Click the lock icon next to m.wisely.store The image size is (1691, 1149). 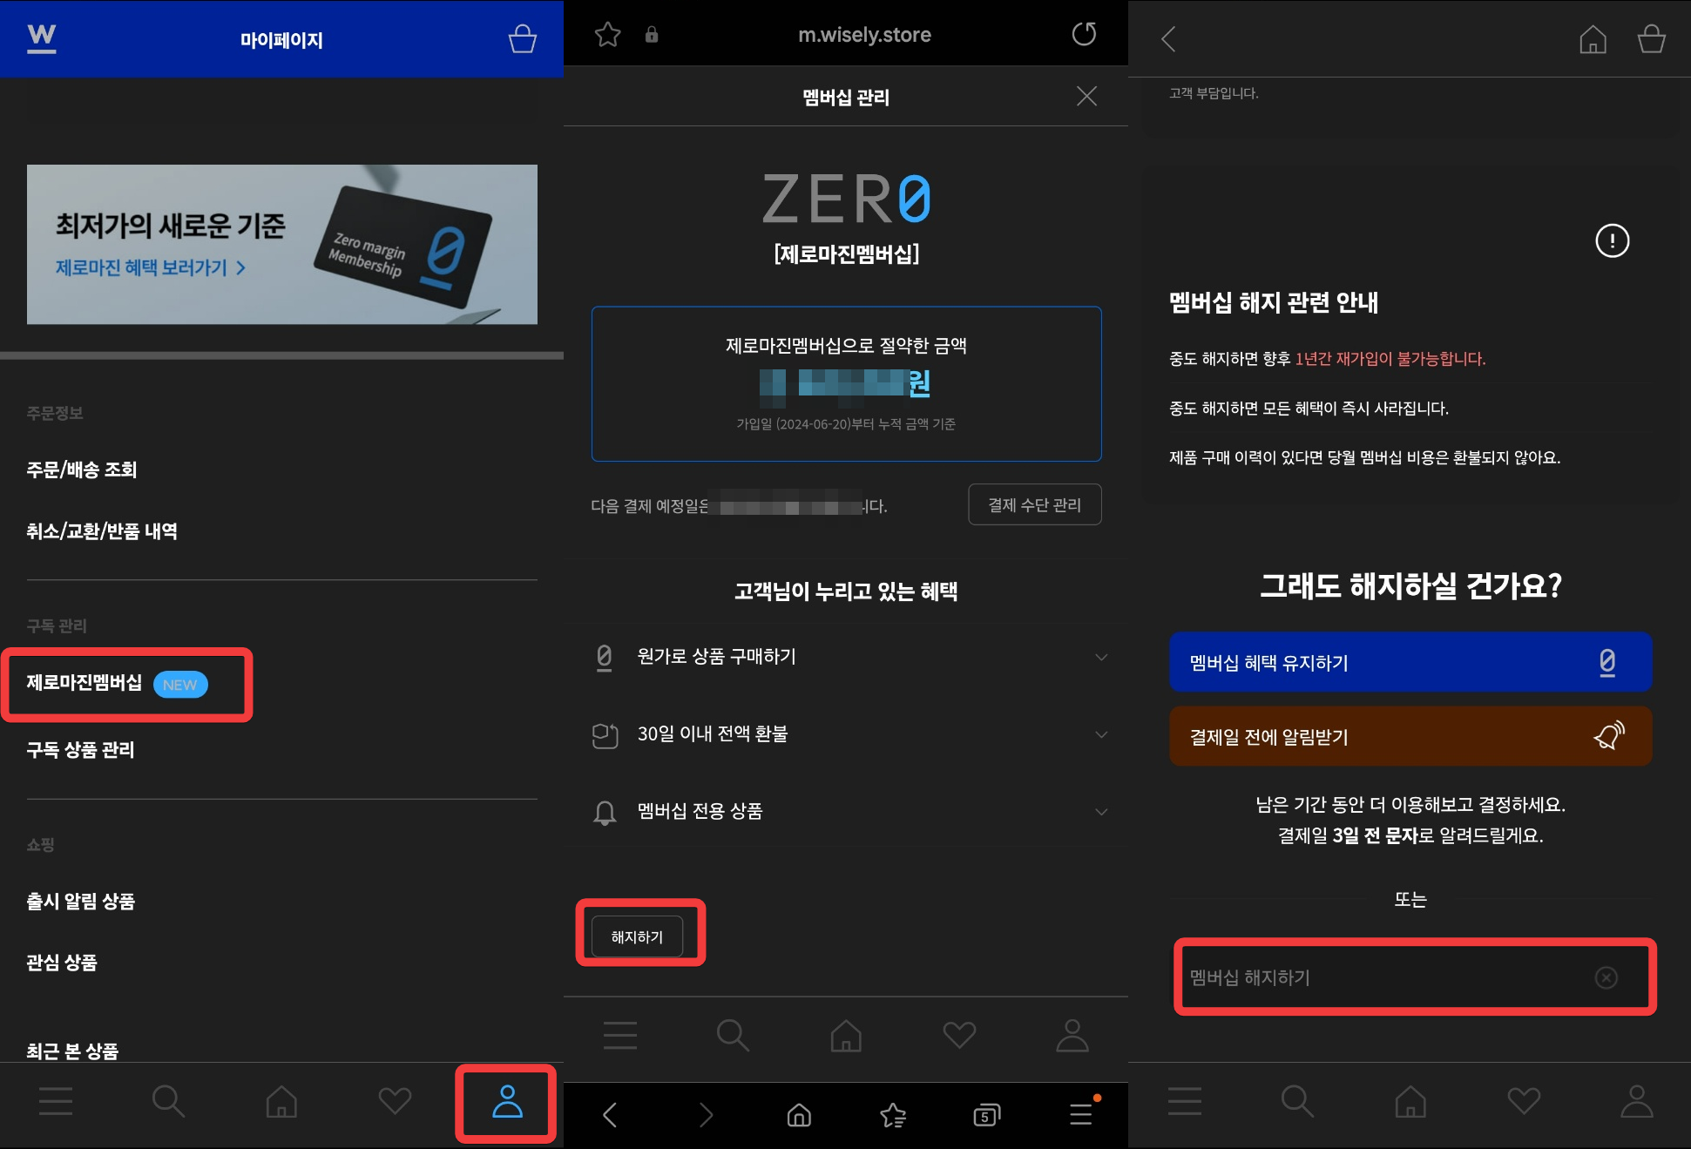pyautogui.click(x=652, y=35)
